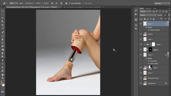Screen dimensions: 171x96
Task: Switch to CNC machining parts document tab
Action: [82, 7]
